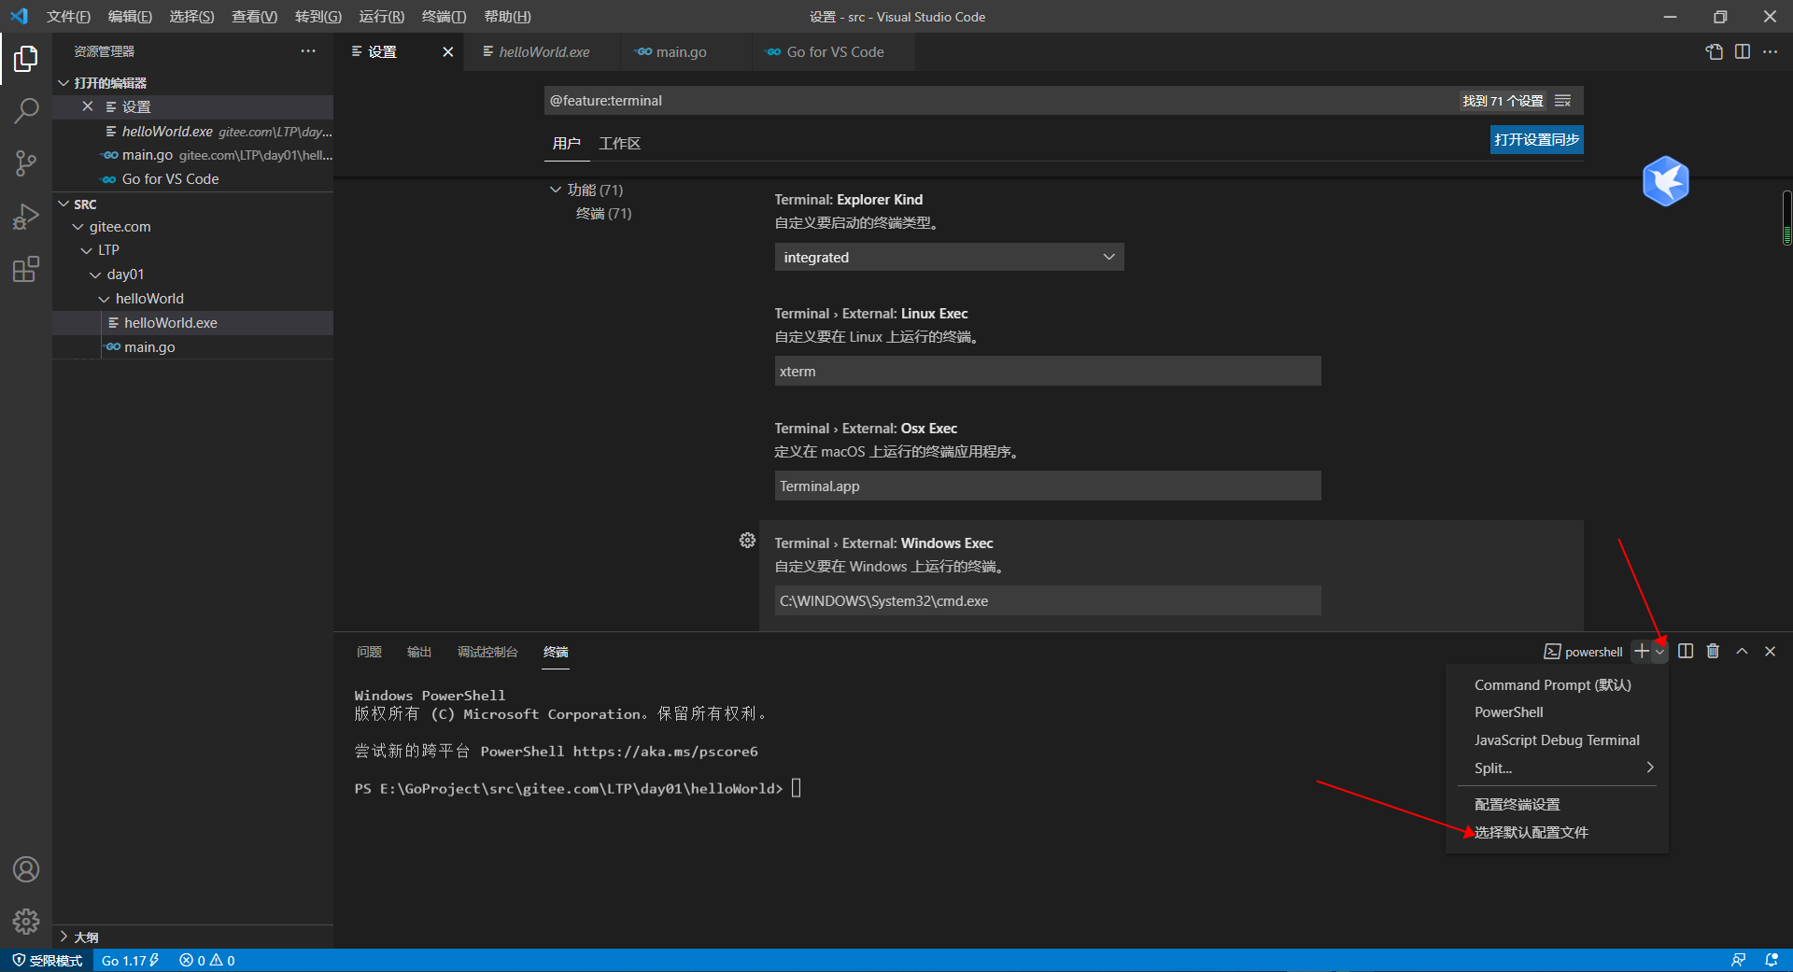
Task: Close the 设置 editor tab
Action: coord(448,52)
